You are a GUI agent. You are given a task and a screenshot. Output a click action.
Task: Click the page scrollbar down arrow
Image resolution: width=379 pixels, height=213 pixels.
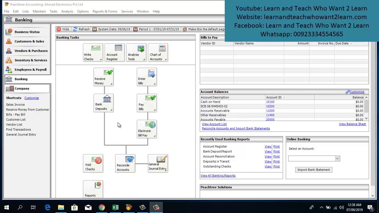pyautogui.click(x=373, y=196)
